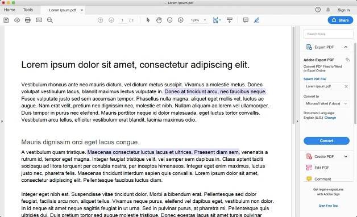Image resolution: width=357 pixels, height=217 pixels.
Task: Upload file to cloud icon
Action: click(17, 20)
